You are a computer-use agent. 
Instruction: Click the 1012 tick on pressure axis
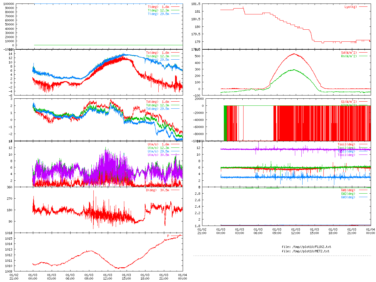[x=9, y=255]
